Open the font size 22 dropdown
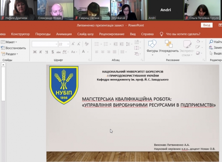The image size is (222, 162). click(68, 44)
